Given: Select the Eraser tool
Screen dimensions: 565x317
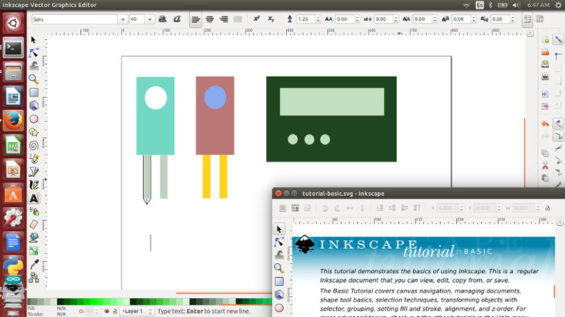Looking at the screenshot, I should [34, 224].
